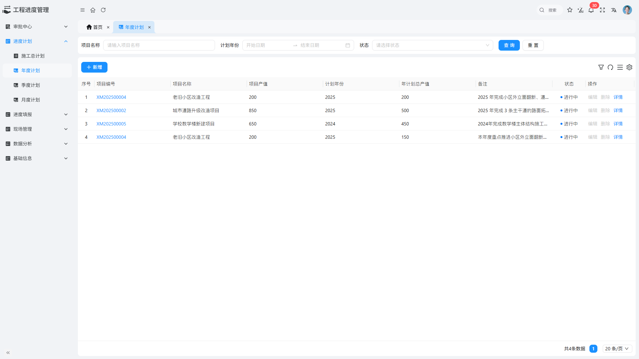Open the 状态 select dropdown
Viewport: 639px width, 359px height.
tap(432, 45)
